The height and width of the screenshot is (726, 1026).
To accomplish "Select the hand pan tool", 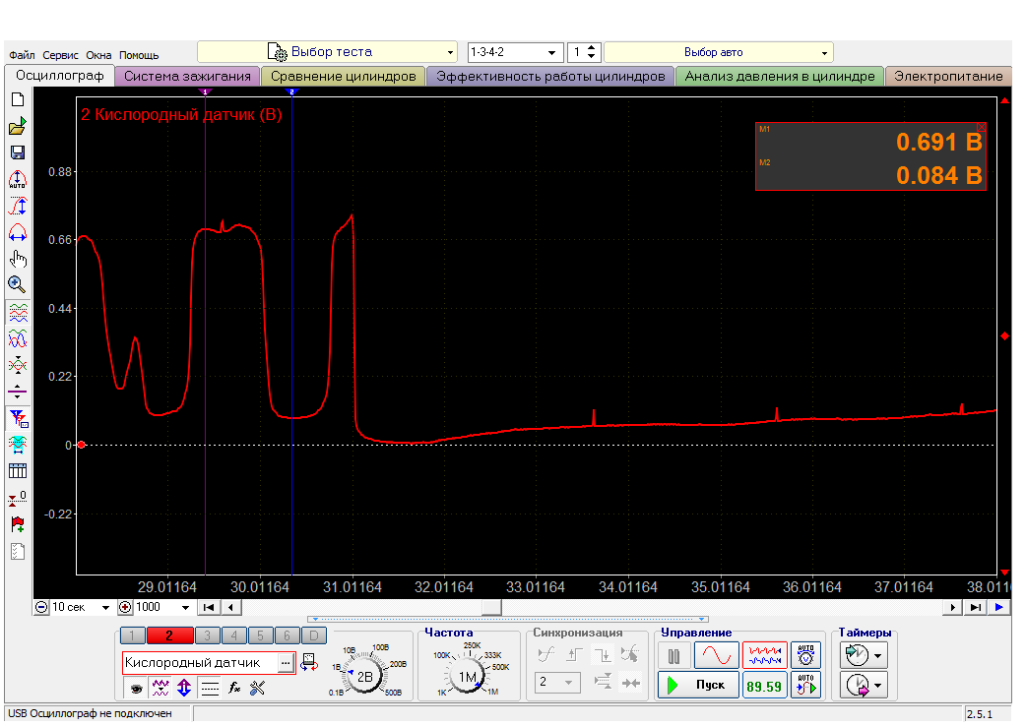I will click(17, 259).
